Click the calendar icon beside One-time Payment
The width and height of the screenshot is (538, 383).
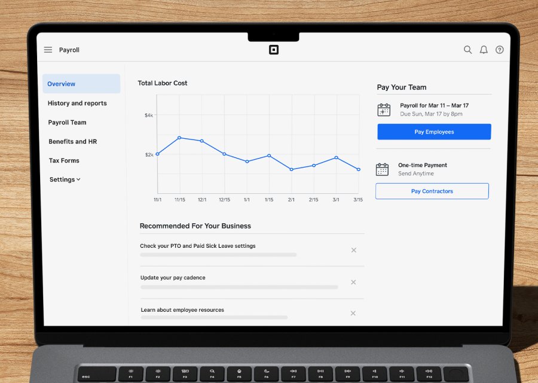coord(382,169)
